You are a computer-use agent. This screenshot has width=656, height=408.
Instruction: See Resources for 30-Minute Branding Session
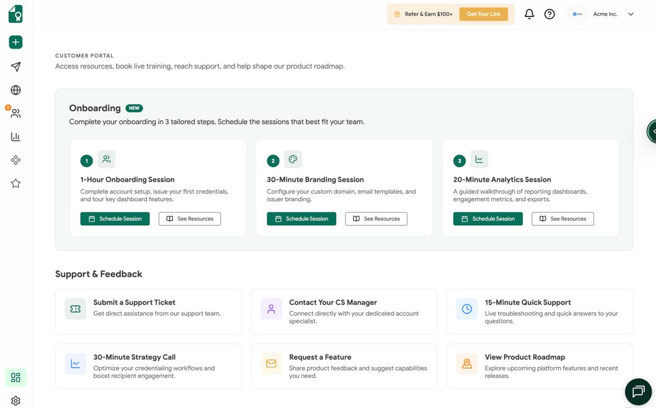pos(376,219)
